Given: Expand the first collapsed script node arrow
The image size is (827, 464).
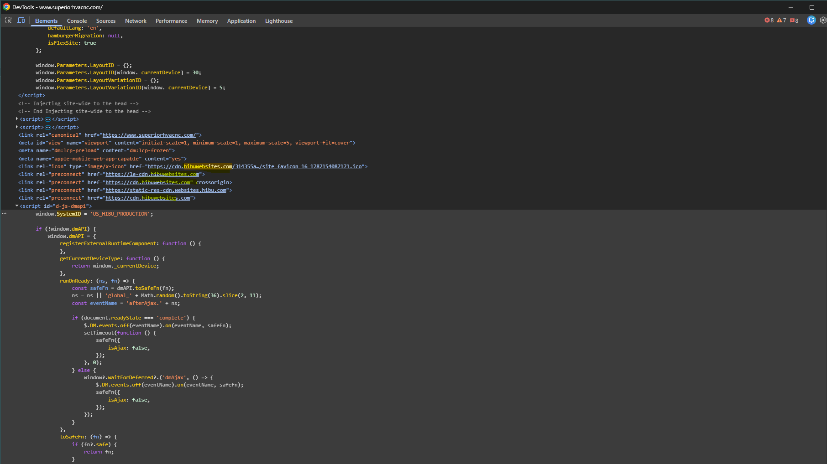Looking at the screenshot, I should [x=17, y=119].
